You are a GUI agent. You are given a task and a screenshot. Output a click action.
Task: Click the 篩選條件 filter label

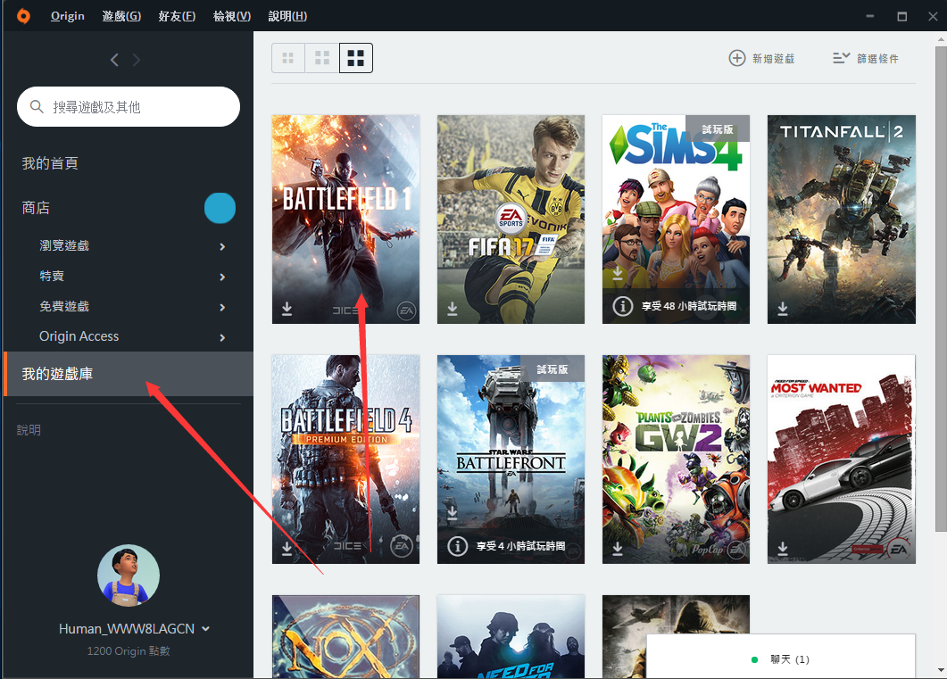(877, 59)
